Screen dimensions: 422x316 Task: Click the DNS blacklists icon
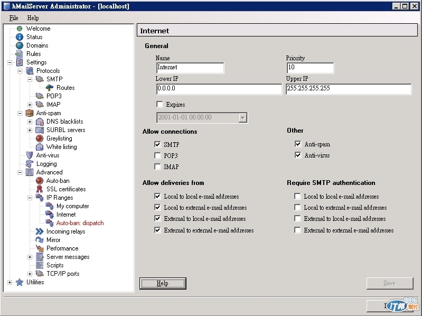pyautogui.click(x=40, y=122)
